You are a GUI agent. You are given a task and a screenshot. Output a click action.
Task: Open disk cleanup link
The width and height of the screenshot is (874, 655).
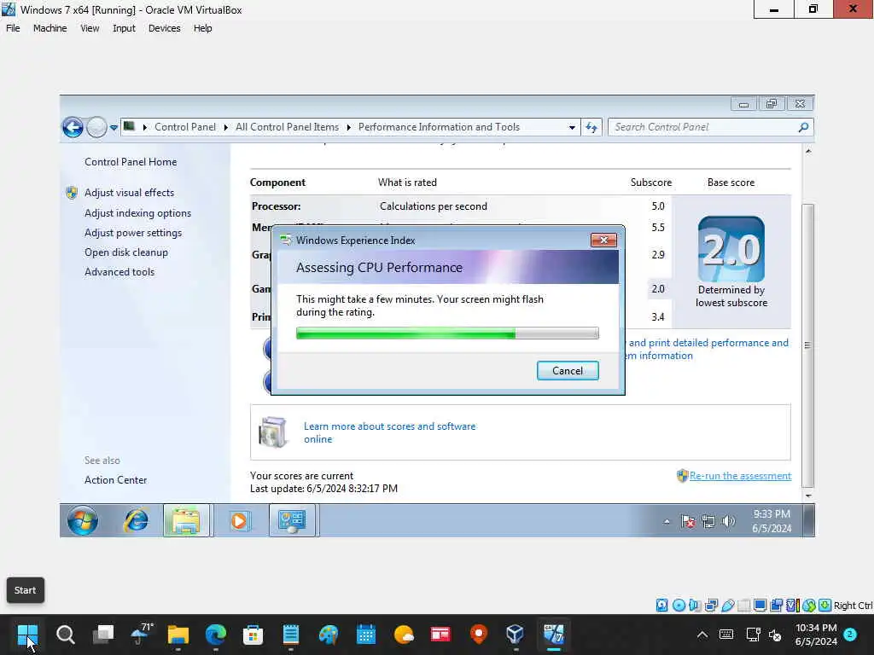tap(126, 252)
